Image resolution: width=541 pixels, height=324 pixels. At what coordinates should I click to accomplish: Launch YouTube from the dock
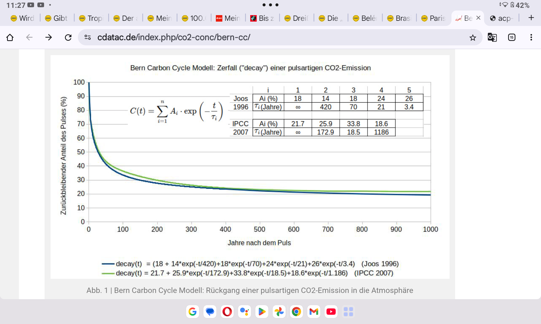point(331,312)
